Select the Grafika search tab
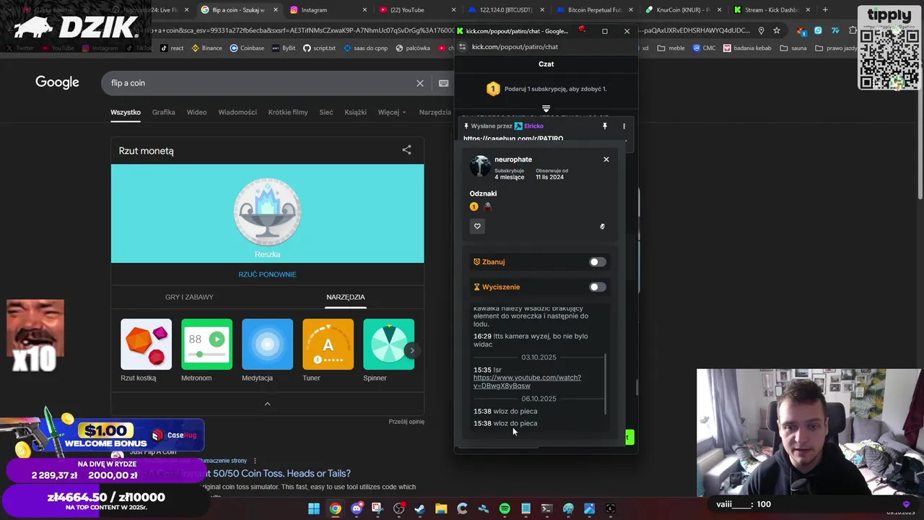The image size is (924, 520). (x=163, y=112)
